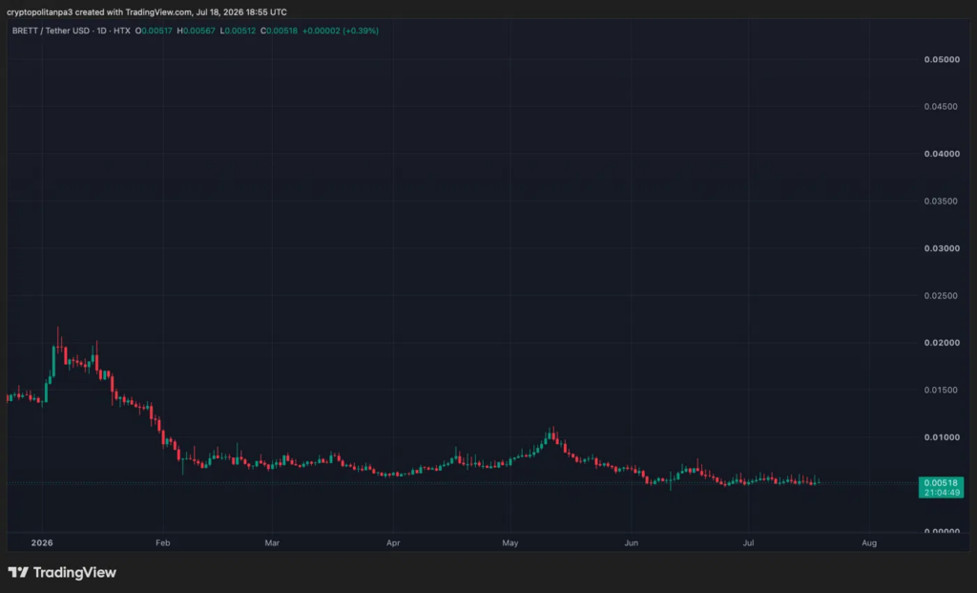
Task: Click the current price label 0.00518
Action: [x=941, y=482]
